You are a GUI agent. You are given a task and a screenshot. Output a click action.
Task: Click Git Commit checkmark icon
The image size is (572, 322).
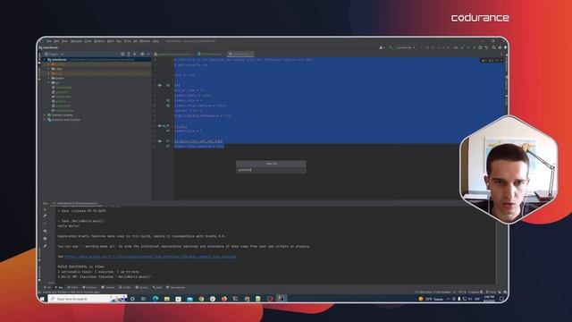pos(468,47)
